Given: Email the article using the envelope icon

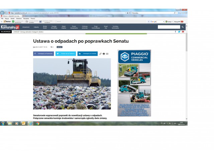Looking at the screenshot, I should point(107,54).
